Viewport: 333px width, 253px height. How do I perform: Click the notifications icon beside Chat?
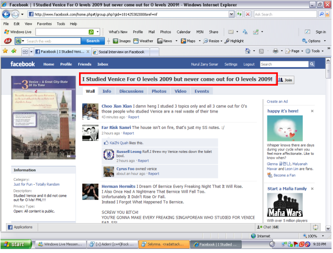click(x=316, y=227)
